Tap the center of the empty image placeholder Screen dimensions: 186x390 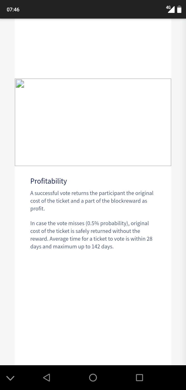[93, 122]
